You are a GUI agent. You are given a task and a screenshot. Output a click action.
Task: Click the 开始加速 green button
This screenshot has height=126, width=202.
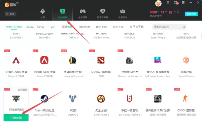16,118
